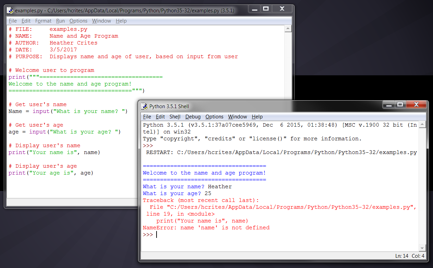Close the Python 3.5.1 Shell window

click(x=417, y=104)
